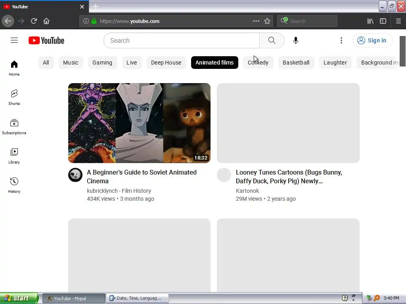The width and height of the screenshot is (406, 304).
Task: Open the browser hamburger menu
Action: [398, 21]
